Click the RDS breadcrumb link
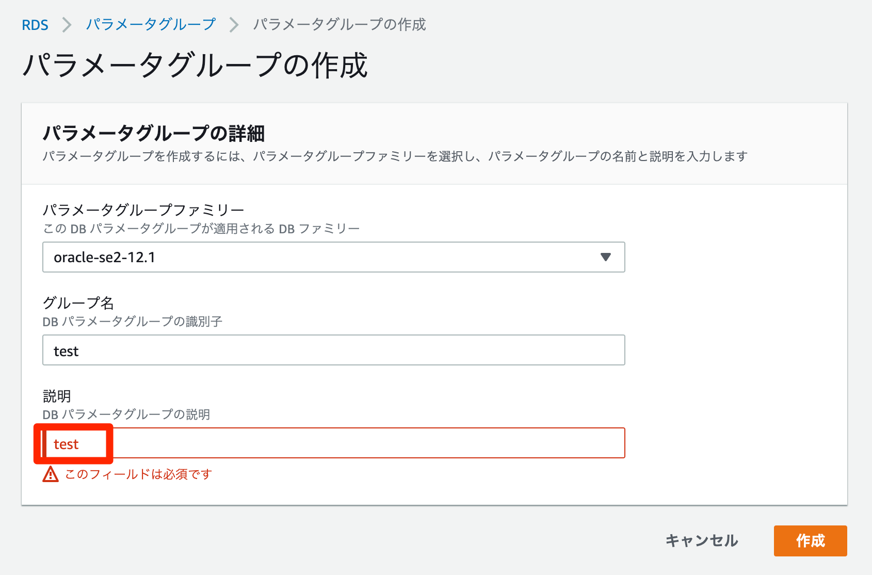The height and width of the screenshot is (575, 872). 35,25
